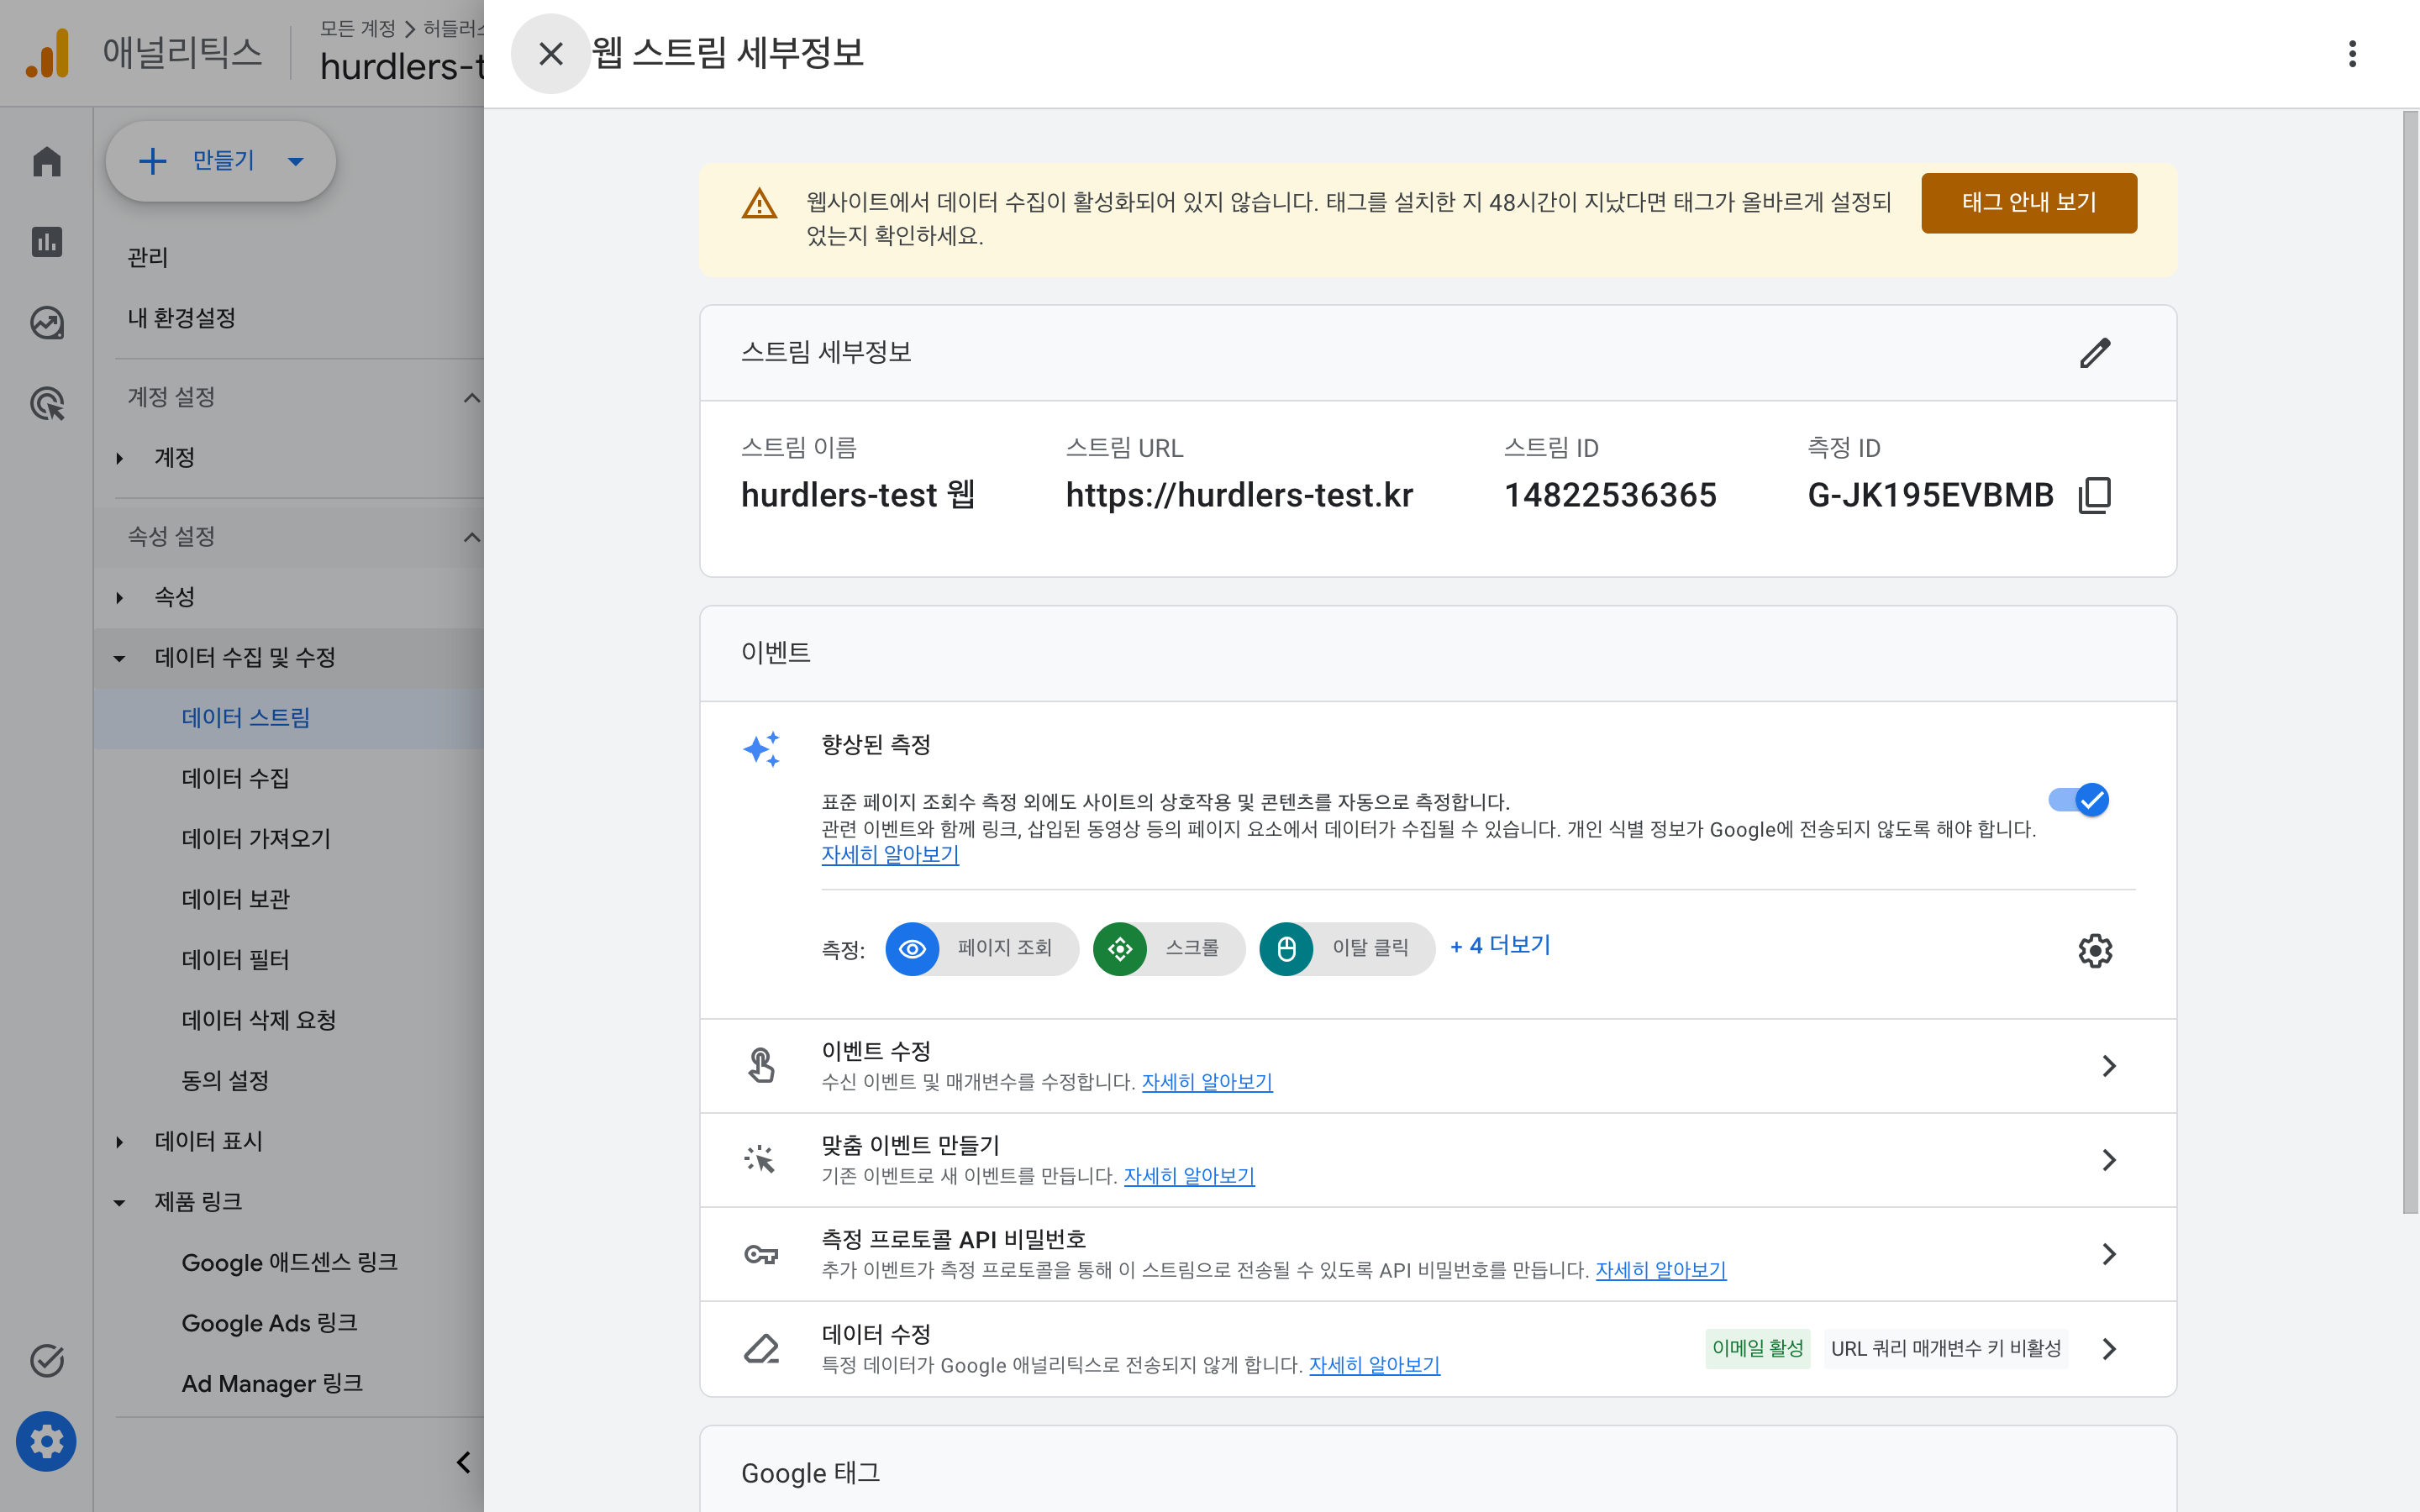2420x1512 pixels.
Task: Open 측정 프로토콜 API 비밀번호 row
Action: click(1438, 1254)
